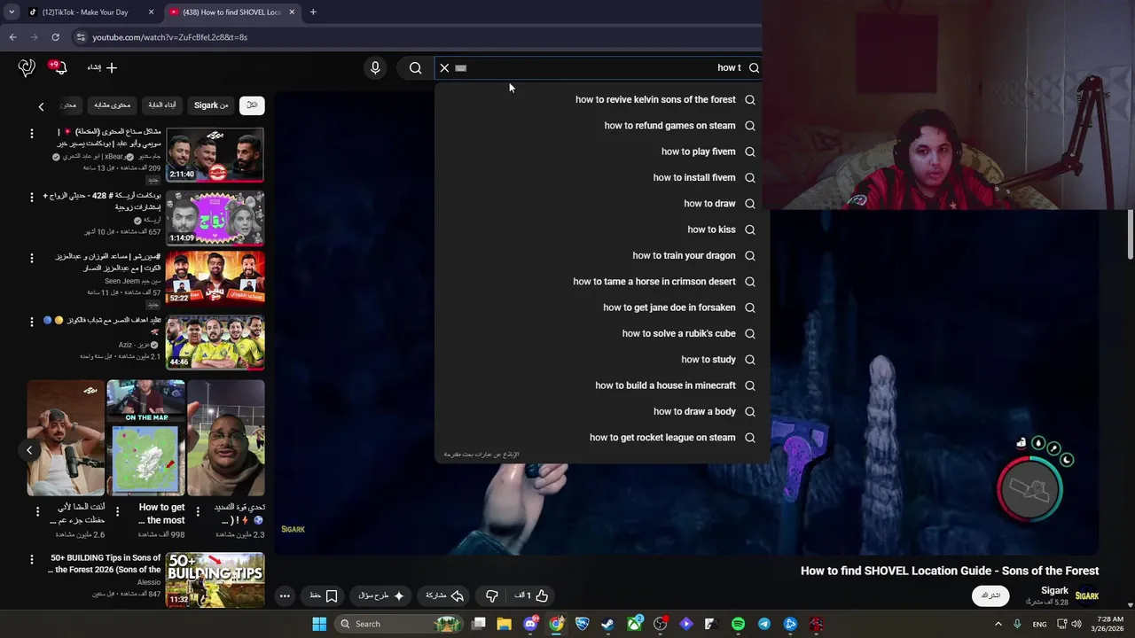Open the 1:14:09 video thumbnail
Screen dimensions: 1135x638
coord(215,218)
